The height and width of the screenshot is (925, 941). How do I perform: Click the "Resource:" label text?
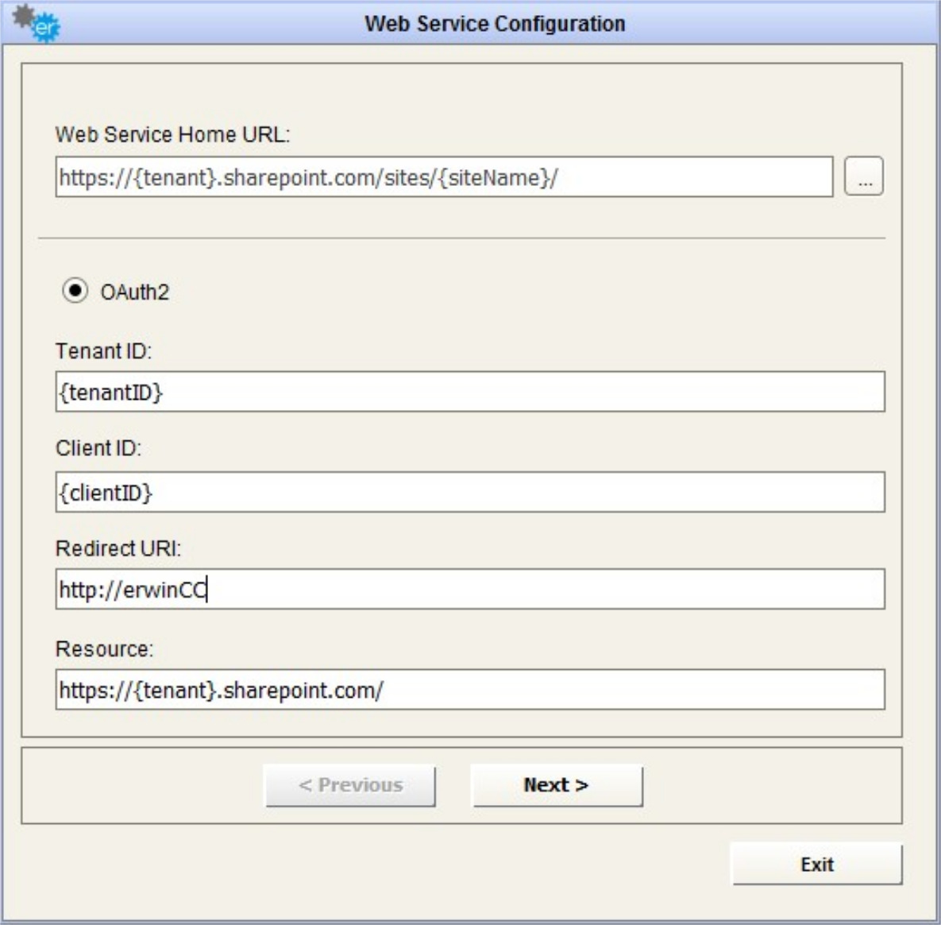point(104,649)
